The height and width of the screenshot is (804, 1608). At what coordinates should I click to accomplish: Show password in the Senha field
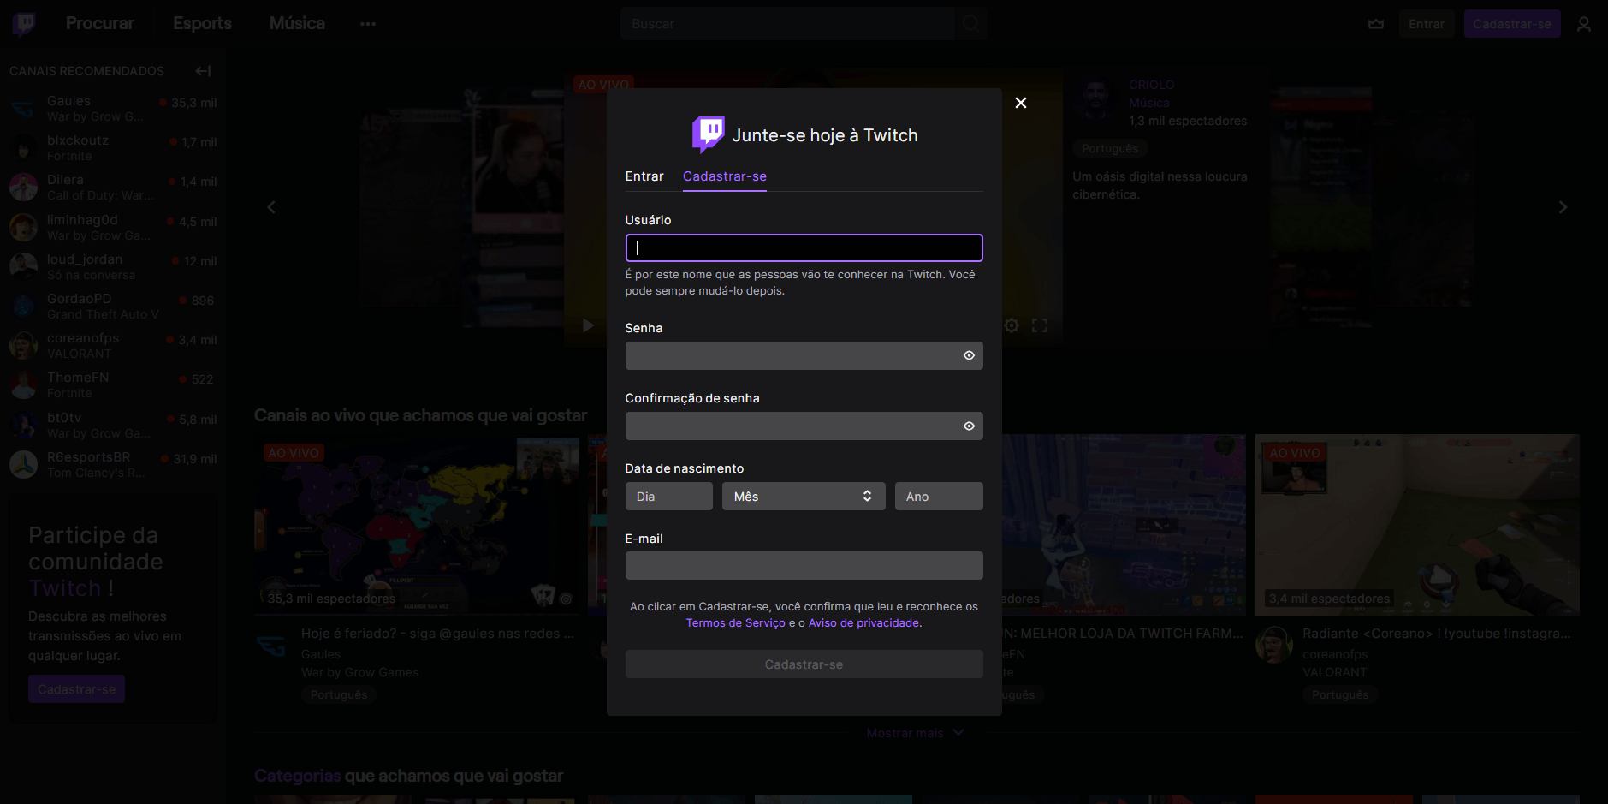969,355
